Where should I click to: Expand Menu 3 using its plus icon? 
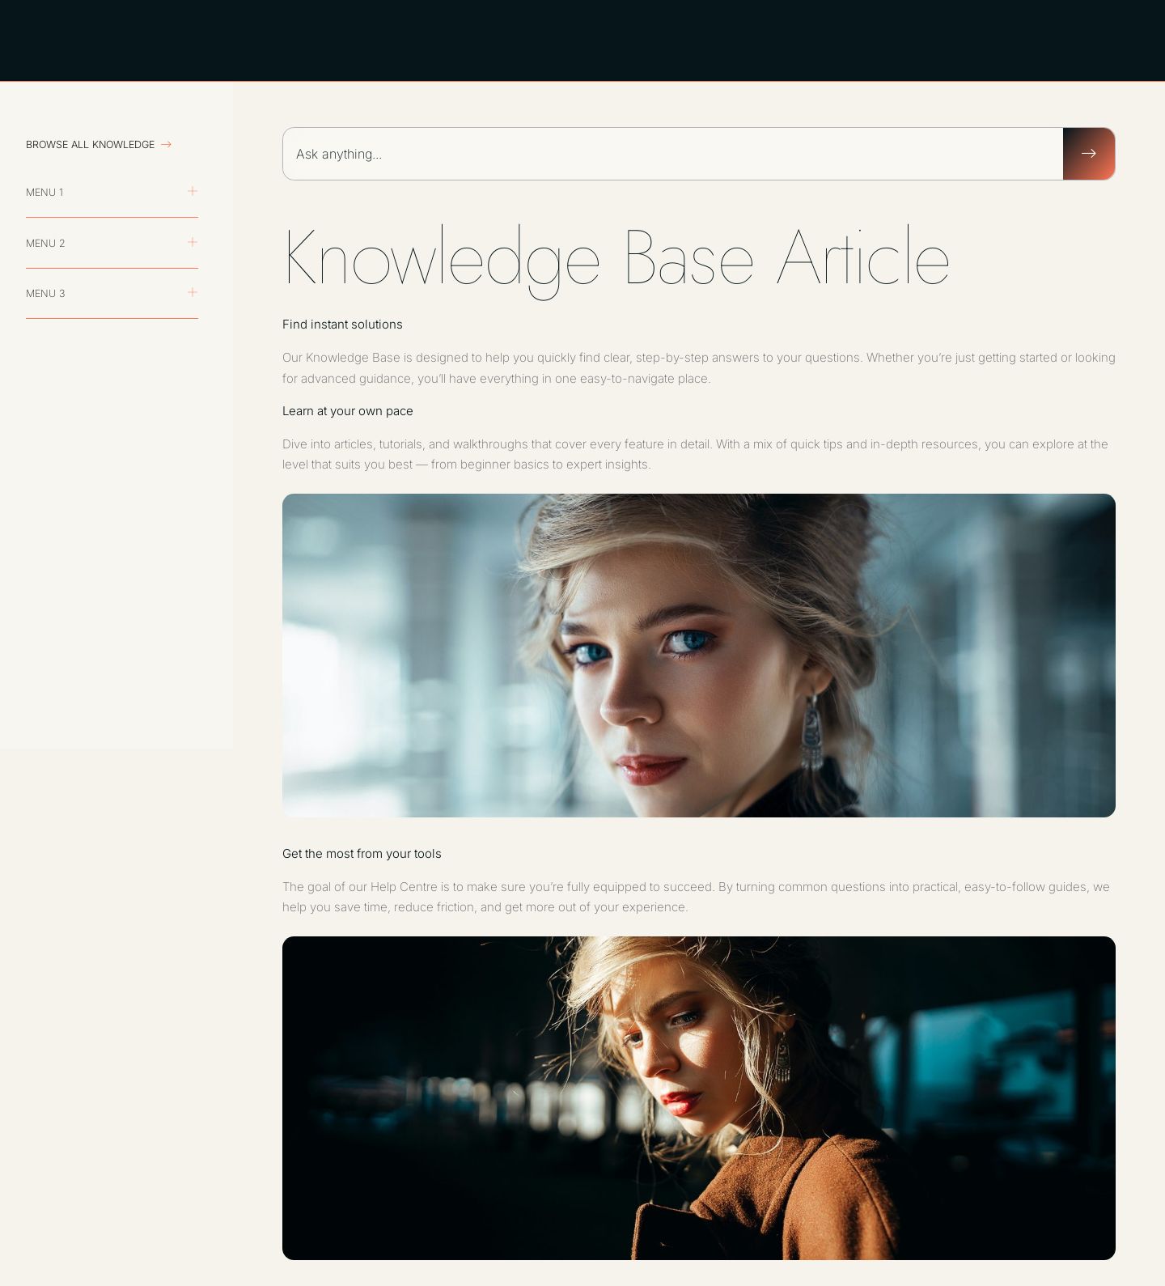(x=193, y=292)
